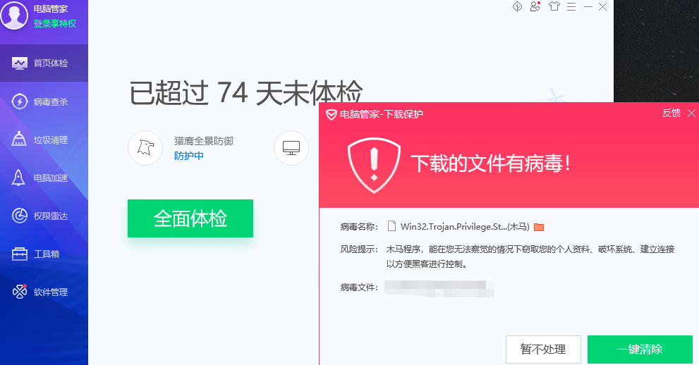Click the red warning shield icon
Screen dimensions: 699x365
(x=374, y=165)
